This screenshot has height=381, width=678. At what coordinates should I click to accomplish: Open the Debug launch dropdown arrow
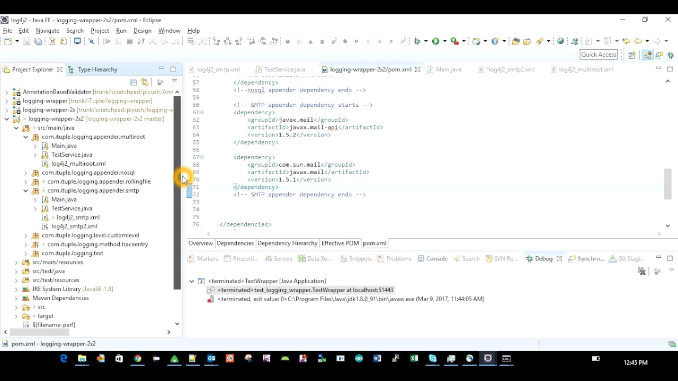click(426, 41)
